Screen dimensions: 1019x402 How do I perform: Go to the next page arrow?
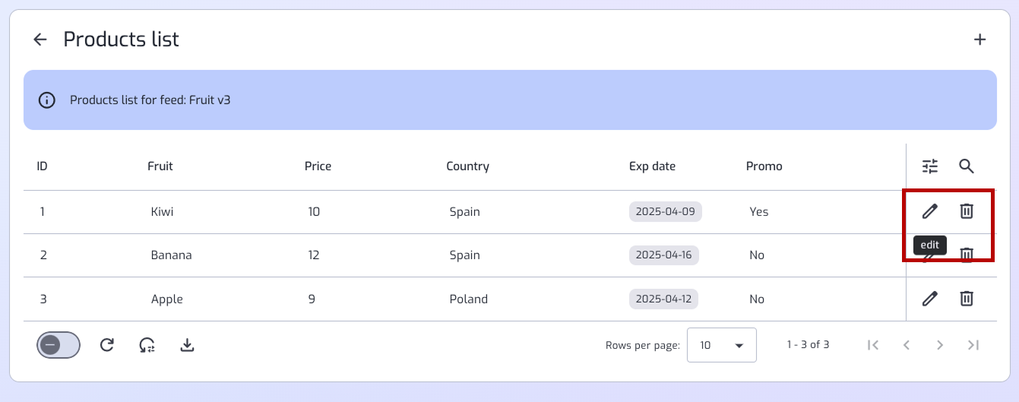tap(940, 345)
